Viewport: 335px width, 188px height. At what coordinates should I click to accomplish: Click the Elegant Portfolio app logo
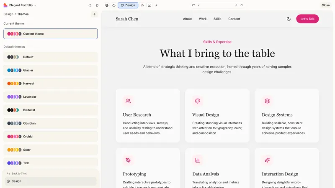pos(5,5)
